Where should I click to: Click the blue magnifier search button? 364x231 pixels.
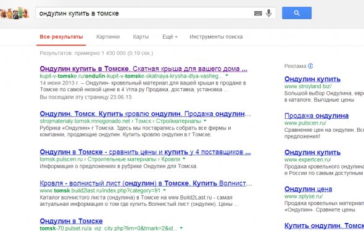(297, 13)
